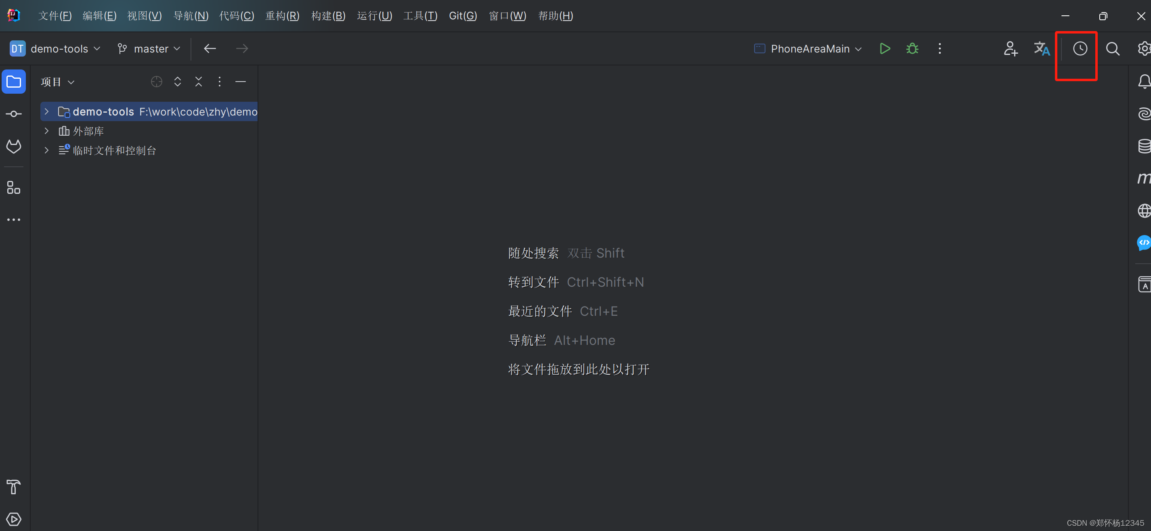
Task: Open the translation plugin icon
Action: tap(1042, 48)
